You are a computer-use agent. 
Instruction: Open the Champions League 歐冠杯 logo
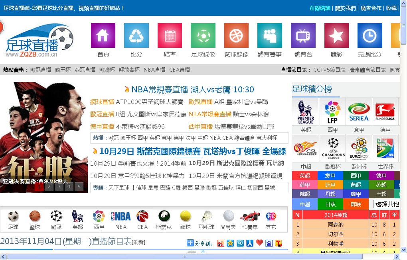point(332,149)
